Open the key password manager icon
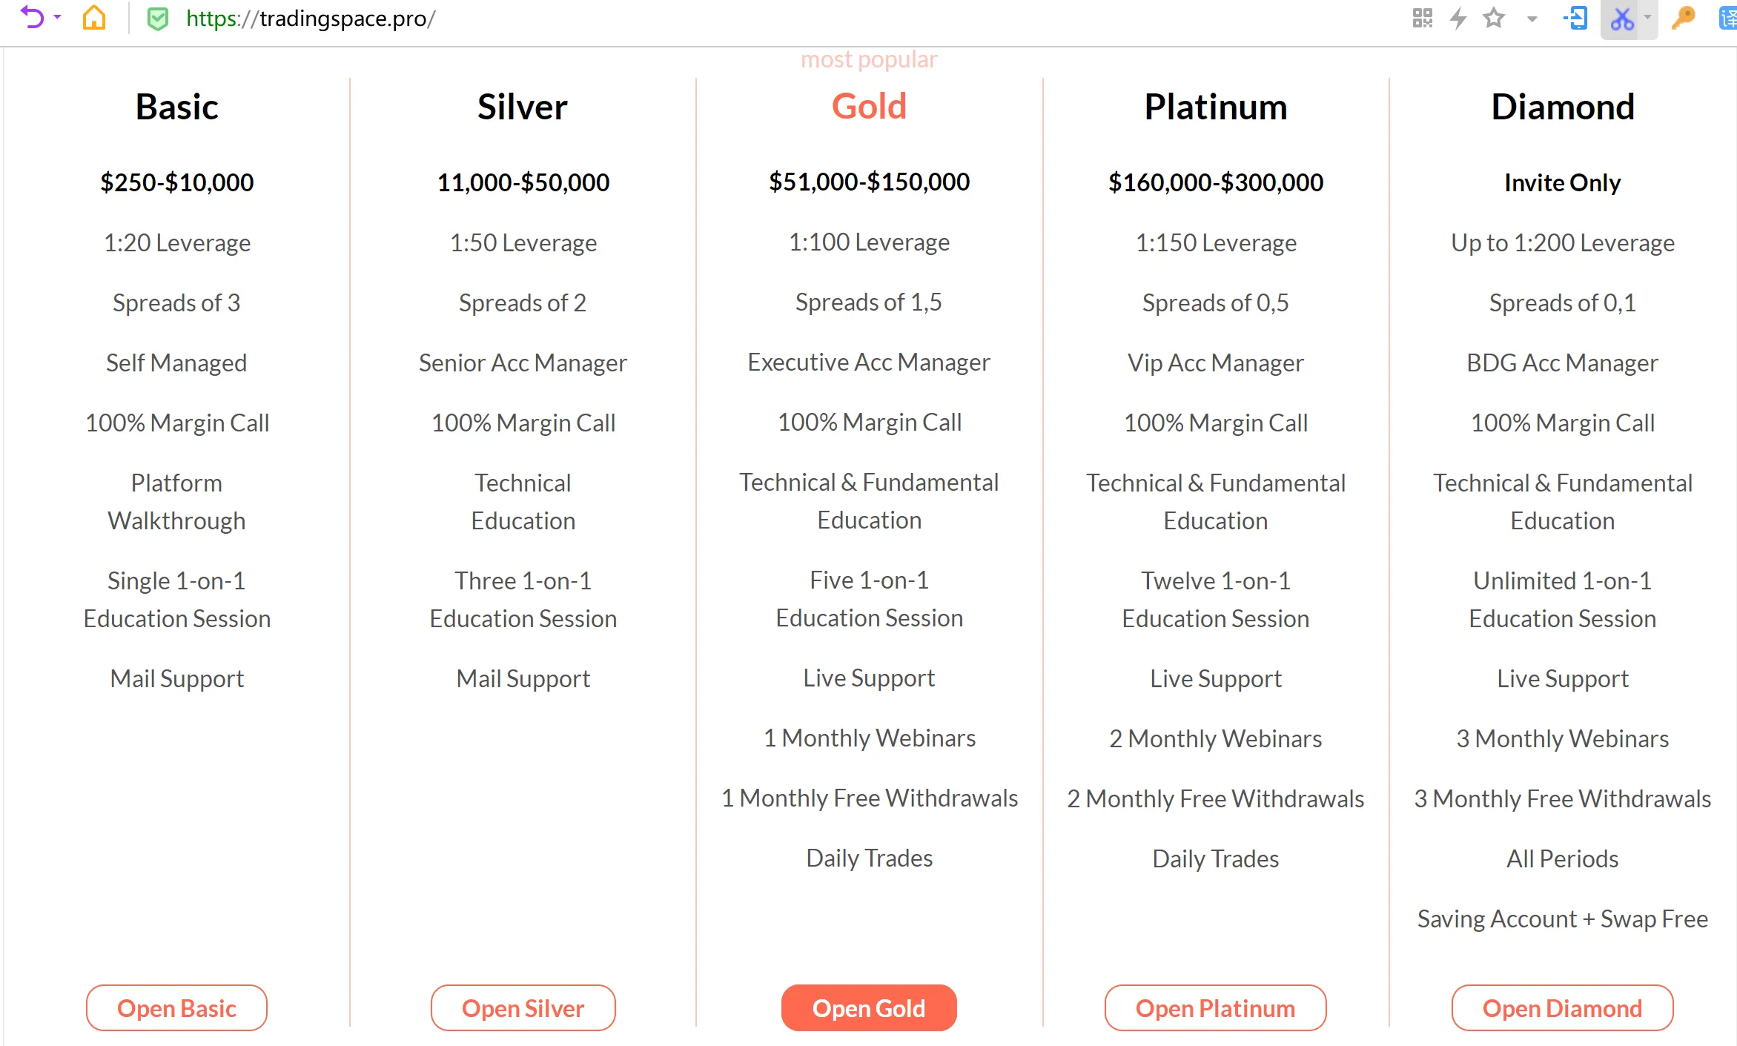Viewport: 1737px width, 1046px height. click(x=1684, y=17)
